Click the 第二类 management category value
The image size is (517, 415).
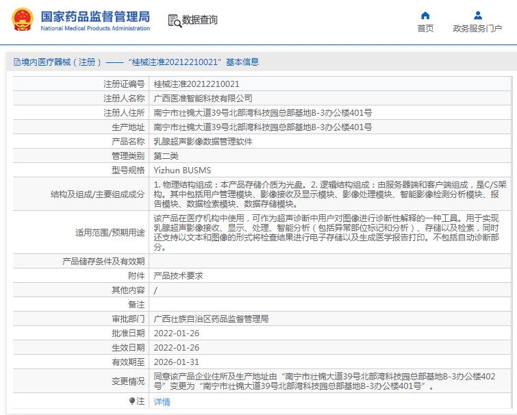pyautogui.click(x=166, y=156)
